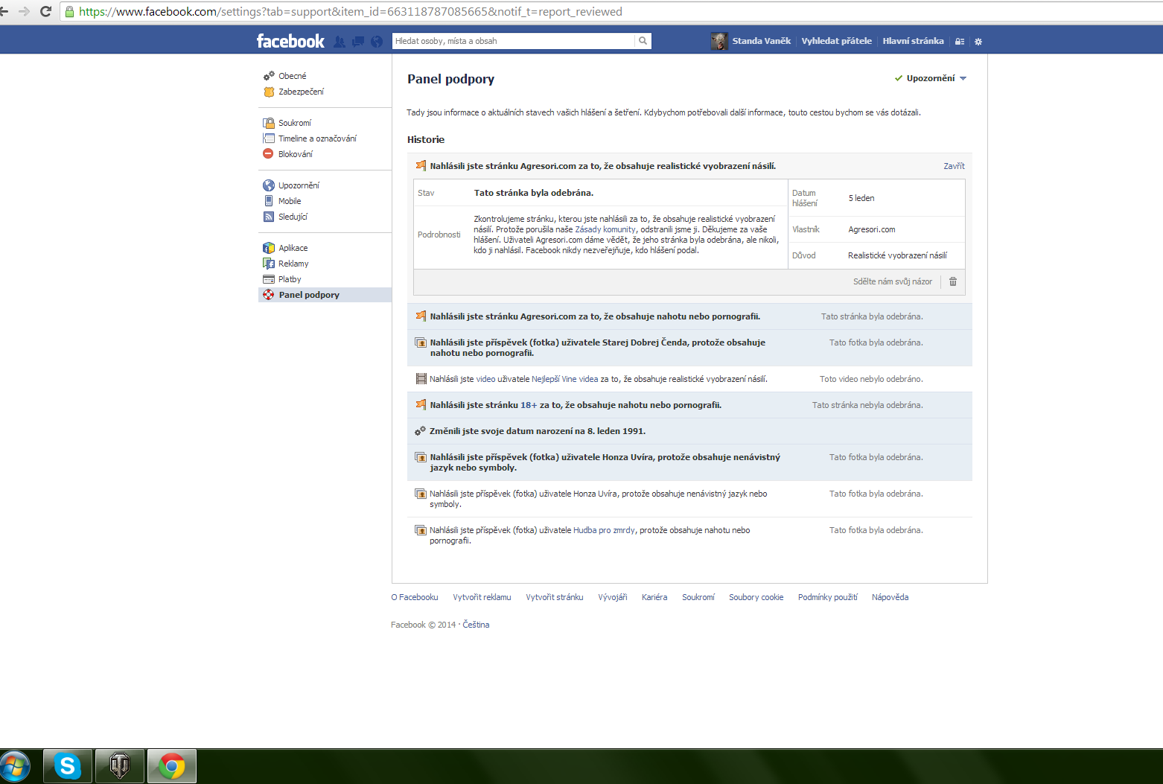Click the 'Realistické vyobrazení násilí' reason value
This screenshot has width=1163, height=784.
tap(897, 255)
